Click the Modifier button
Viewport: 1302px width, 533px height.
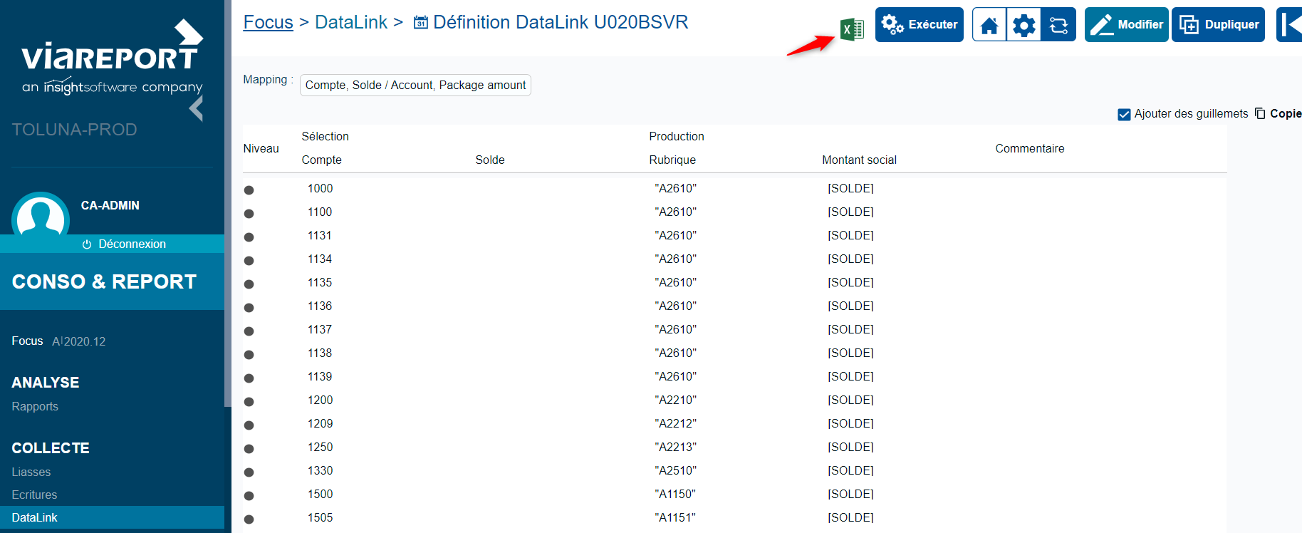1126,25
